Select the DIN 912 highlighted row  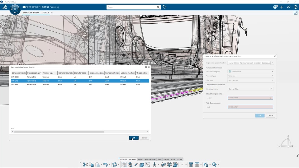pyautogui.click(x=80, y=81)
